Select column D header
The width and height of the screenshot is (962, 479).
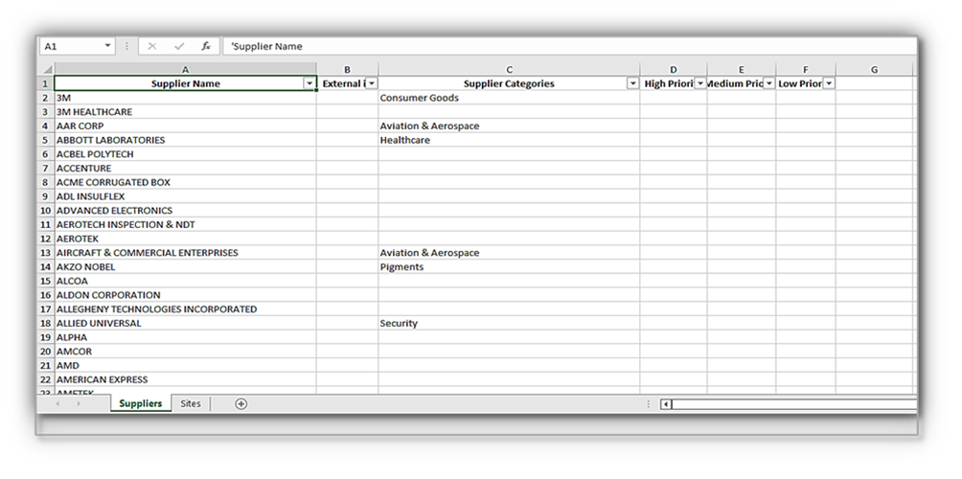pos(674,70)
